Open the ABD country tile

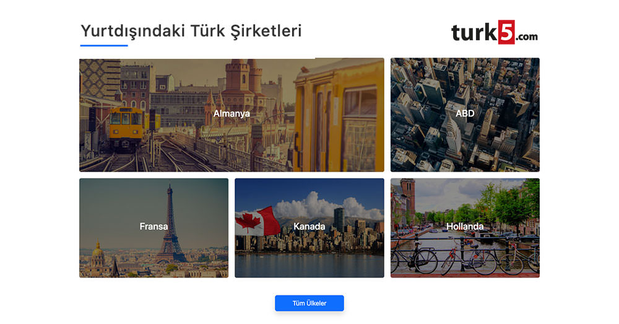pos(465,115)
